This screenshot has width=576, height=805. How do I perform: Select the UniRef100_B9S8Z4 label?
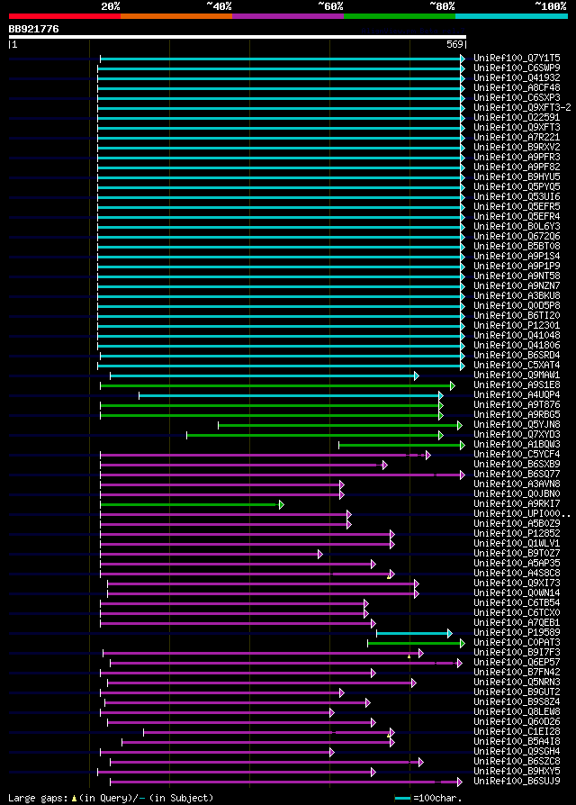pos(517,702)
